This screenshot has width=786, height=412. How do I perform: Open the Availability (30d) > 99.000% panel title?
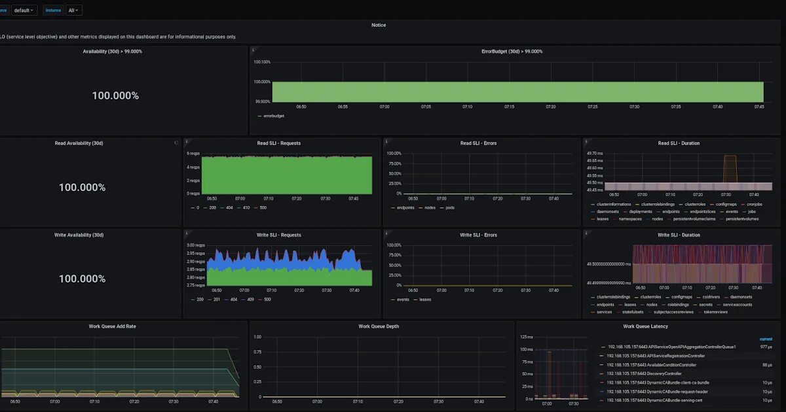coord(112,51)
